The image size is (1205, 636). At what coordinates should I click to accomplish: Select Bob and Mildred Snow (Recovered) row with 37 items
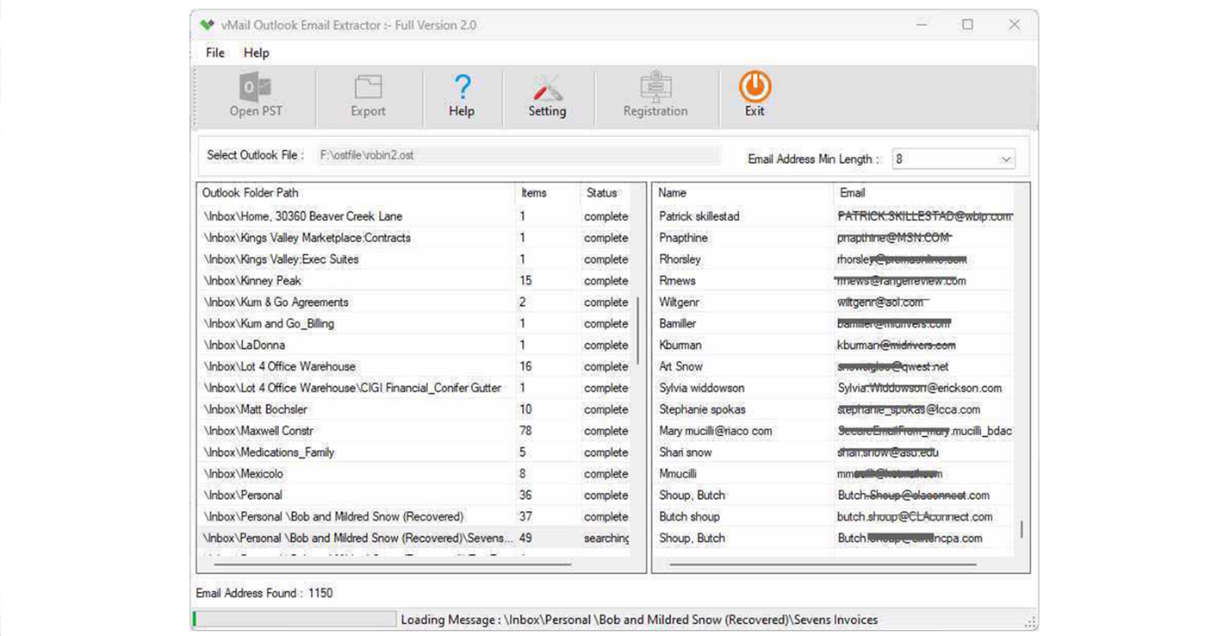pos(414,517)
